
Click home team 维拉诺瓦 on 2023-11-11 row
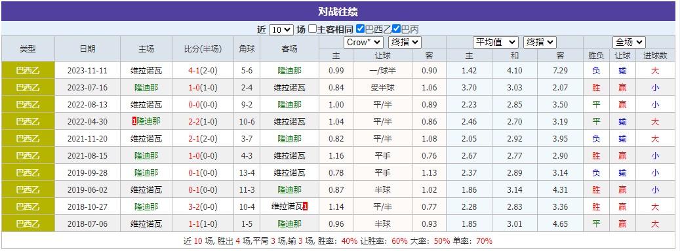(146, 71)
